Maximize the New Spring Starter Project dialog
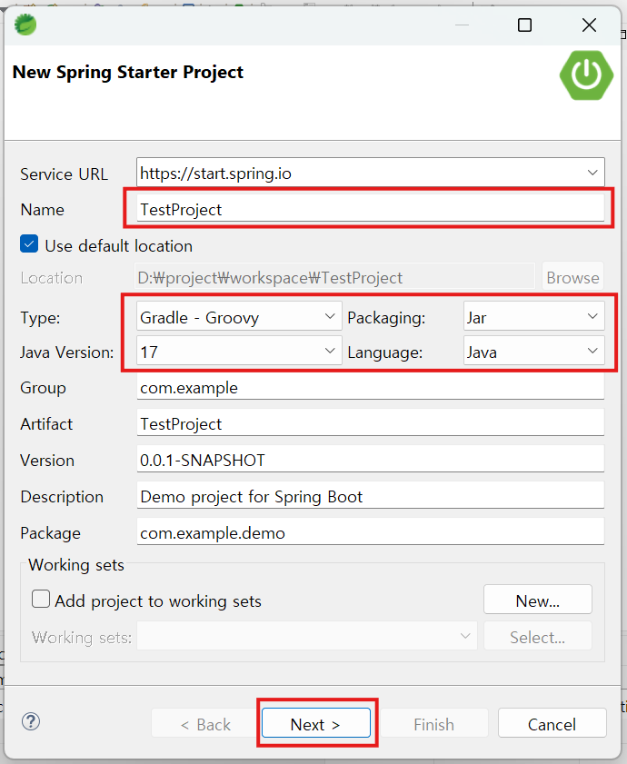The width and height of the screenshot is (627, 764). click(x=524, y=25)
